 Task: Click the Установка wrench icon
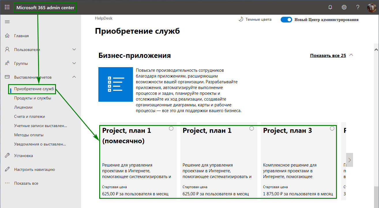tap(7, 156)
